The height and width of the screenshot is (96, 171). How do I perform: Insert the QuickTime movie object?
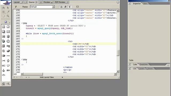(8, 41)
